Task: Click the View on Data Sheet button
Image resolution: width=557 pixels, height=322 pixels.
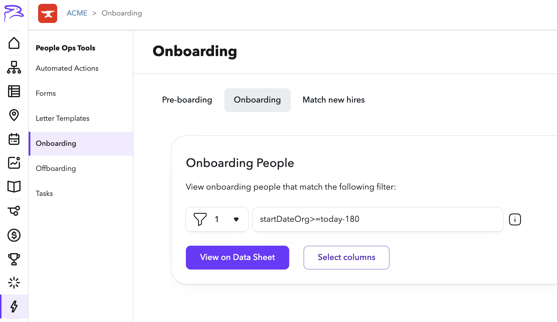Action: (237, 257)
